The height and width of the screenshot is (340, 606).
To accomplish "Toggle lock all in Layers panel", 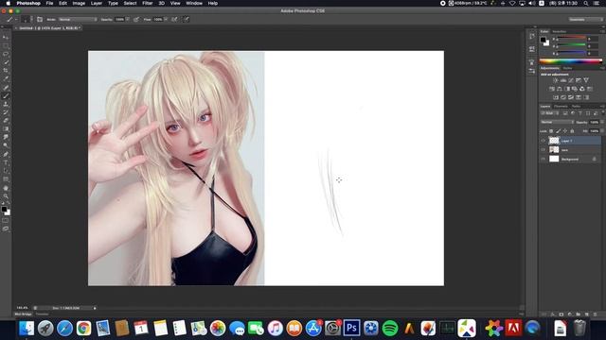I will click(x=572, y=131).
